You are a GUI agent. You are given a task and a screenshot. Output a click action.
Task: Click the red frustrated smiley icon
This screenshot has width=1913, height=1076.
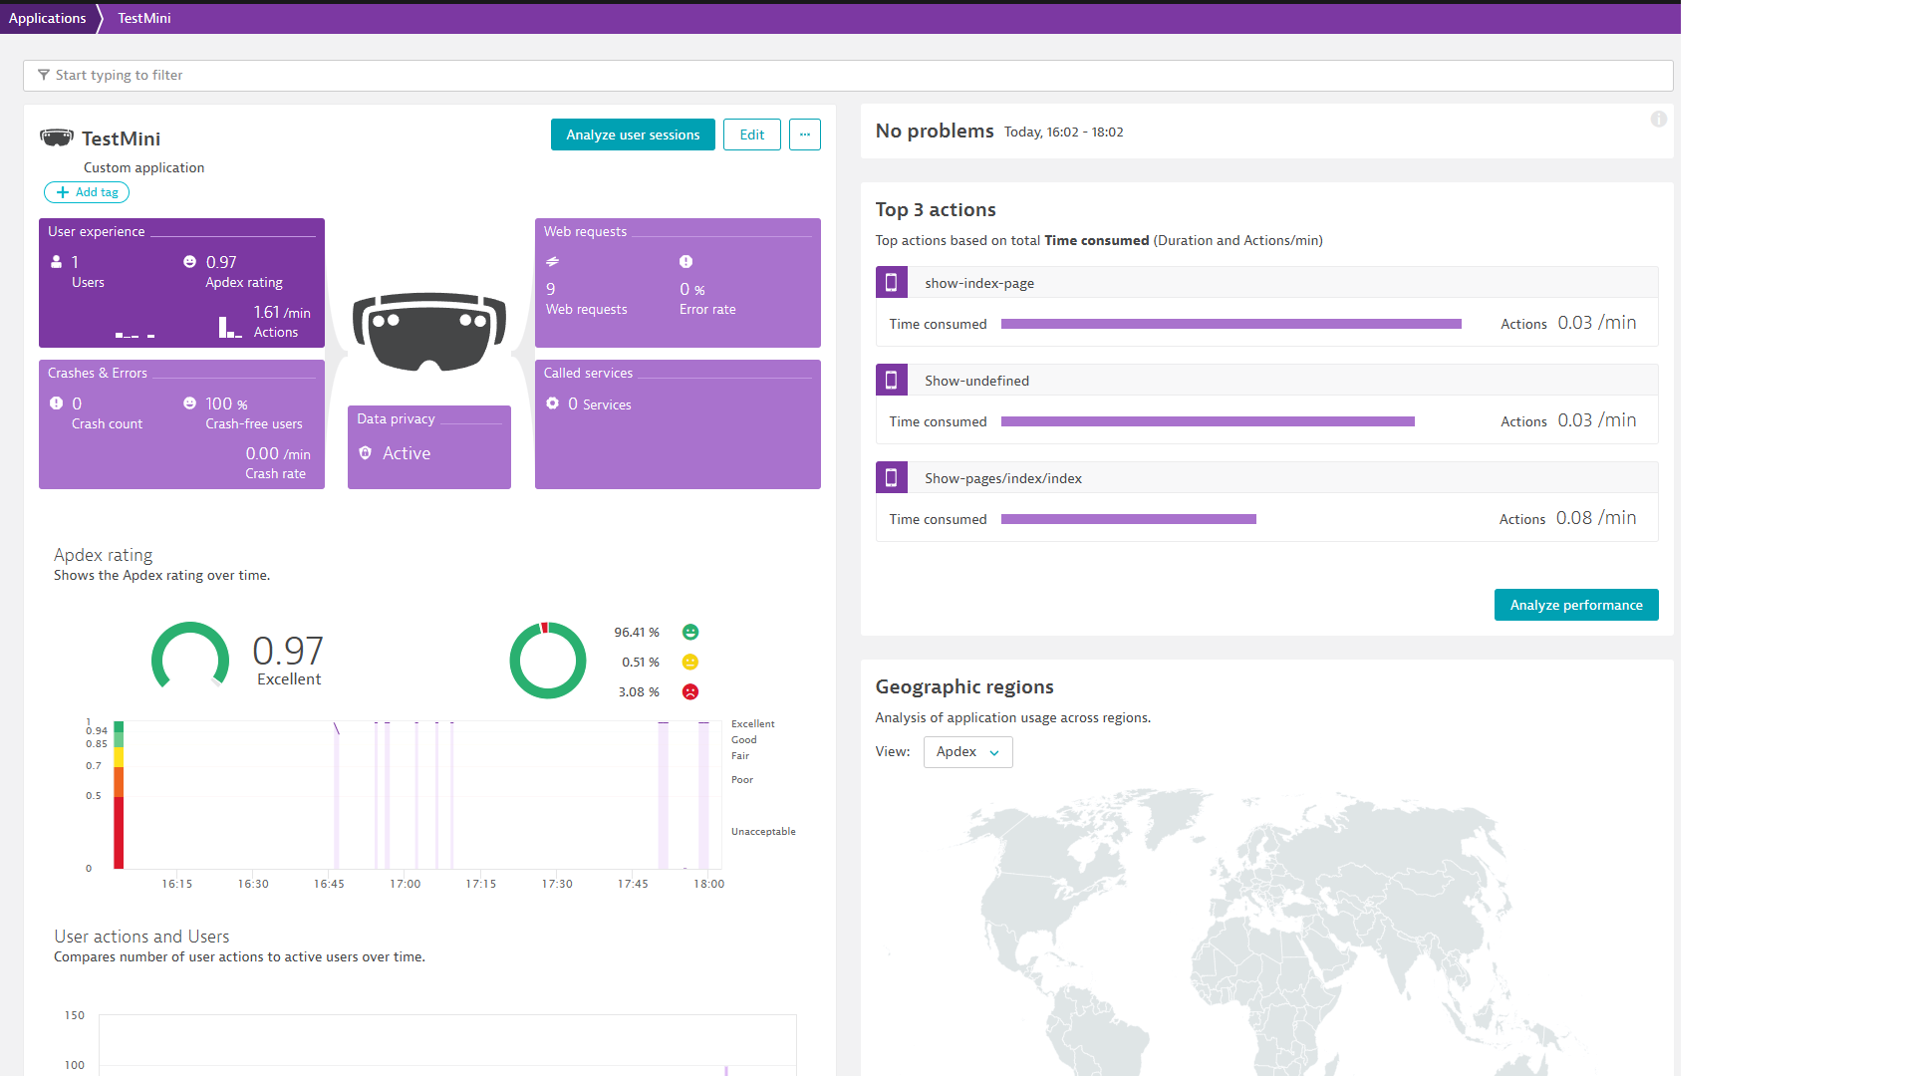click(x=690, y=692)
